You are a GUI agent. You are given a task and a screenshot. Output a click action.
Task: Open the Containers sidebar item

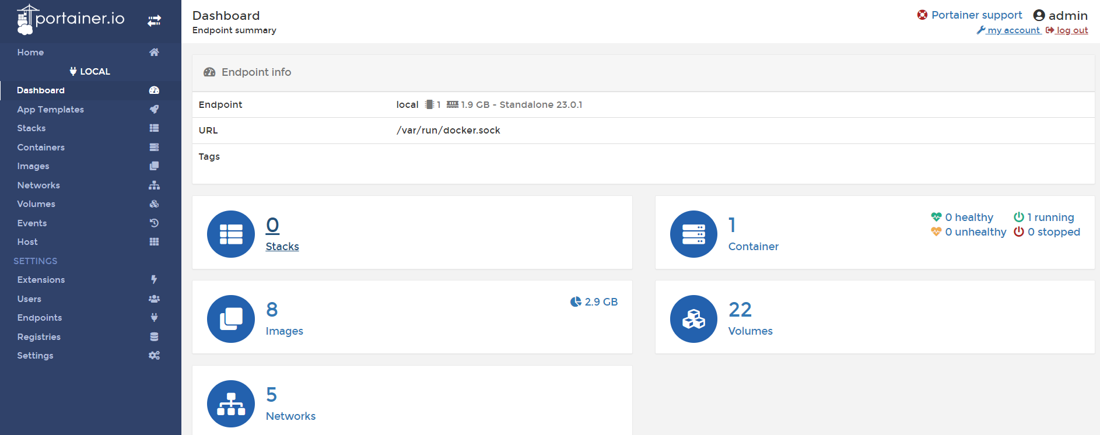point(41,148)
